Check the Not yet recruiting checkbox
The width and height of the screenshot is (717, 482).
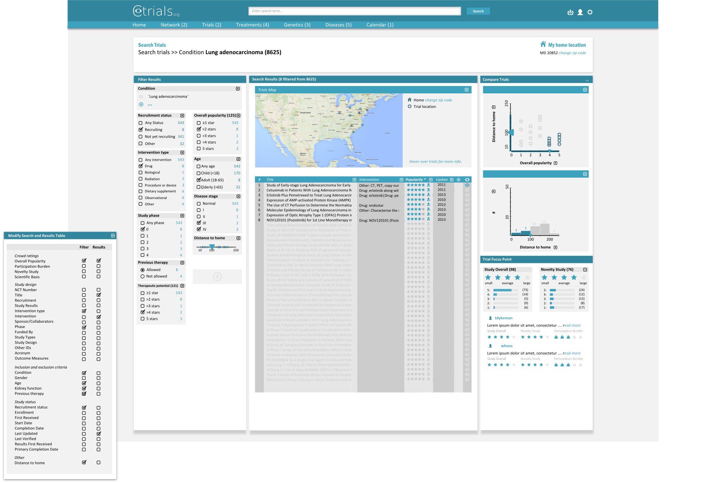[x=141, y=137]
